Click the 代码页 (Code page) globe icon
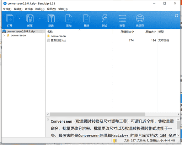The width and height of the screenshot is (182, 145). (140, 18)
